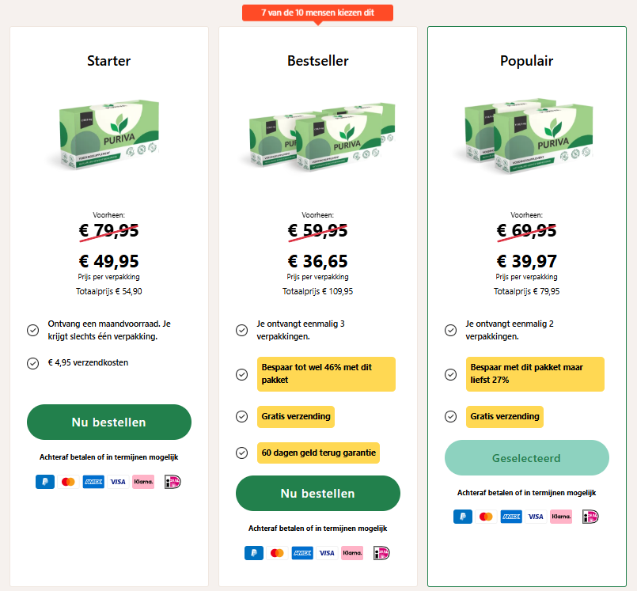Click checkmark next to 60 dagen guarantee
Image resolution: width=637 pixels, height=591 pixels.
coord(241,453)
